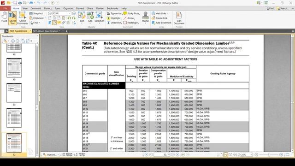The width and height of the screenshot is (295, 166).
Task: Toggle the comments pane icon in the View group
Action: pos(59,23)
